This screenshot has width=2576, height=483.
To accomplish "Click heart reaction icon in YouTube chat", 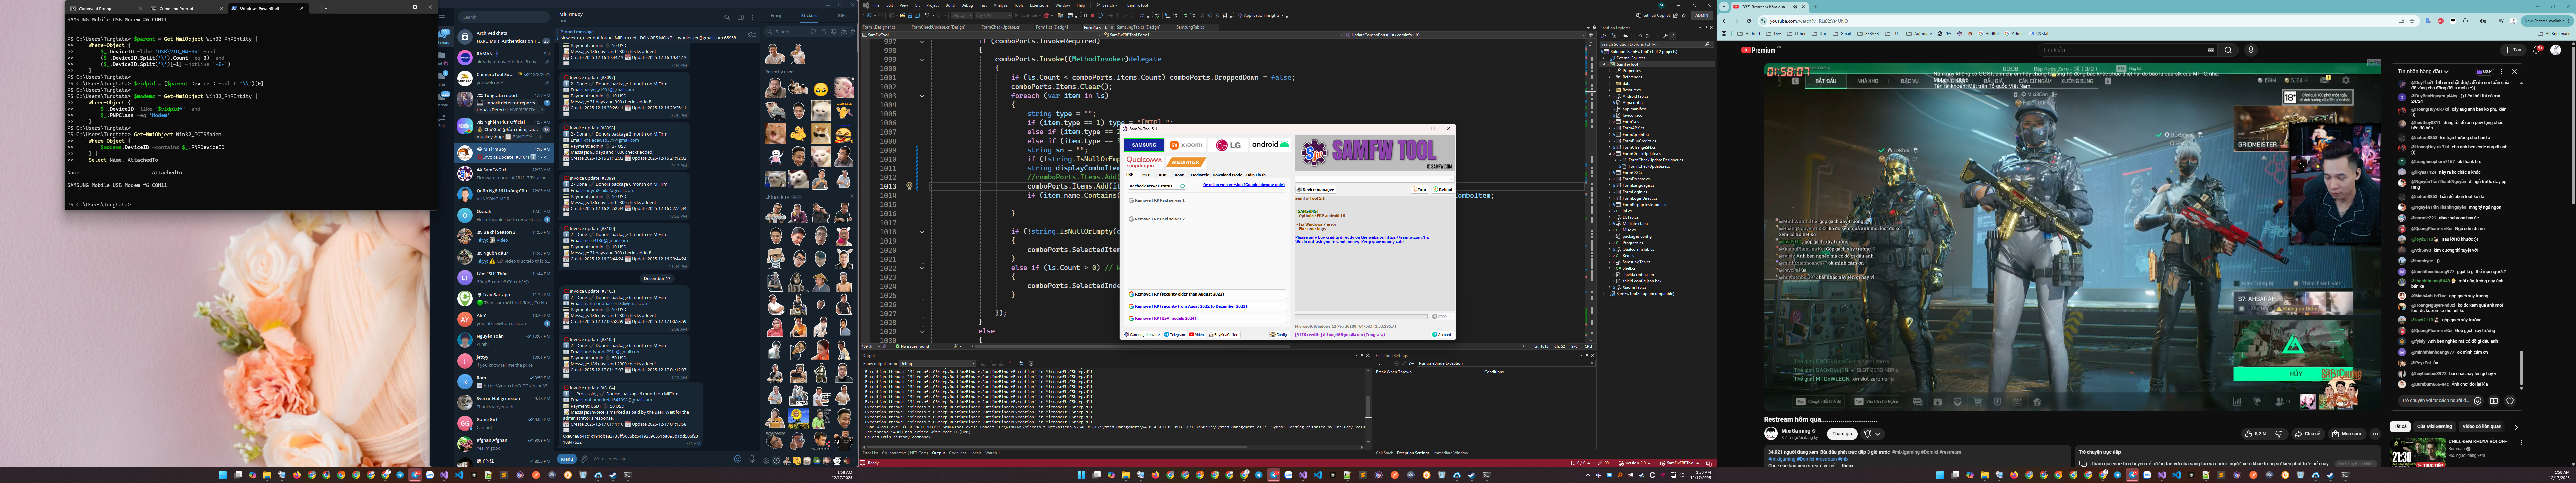I will (x=2510, y=401).
